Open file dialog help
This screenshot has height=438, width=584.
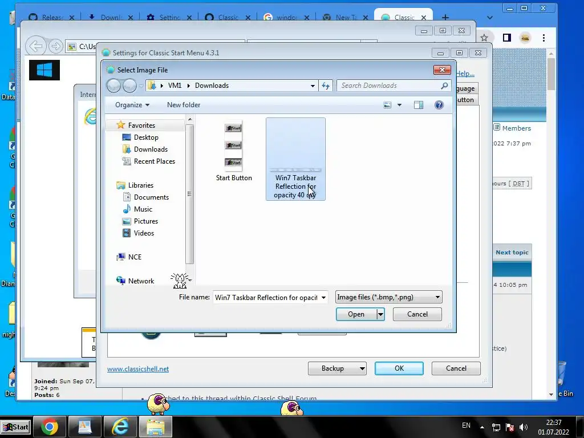(x=439, y=105)
